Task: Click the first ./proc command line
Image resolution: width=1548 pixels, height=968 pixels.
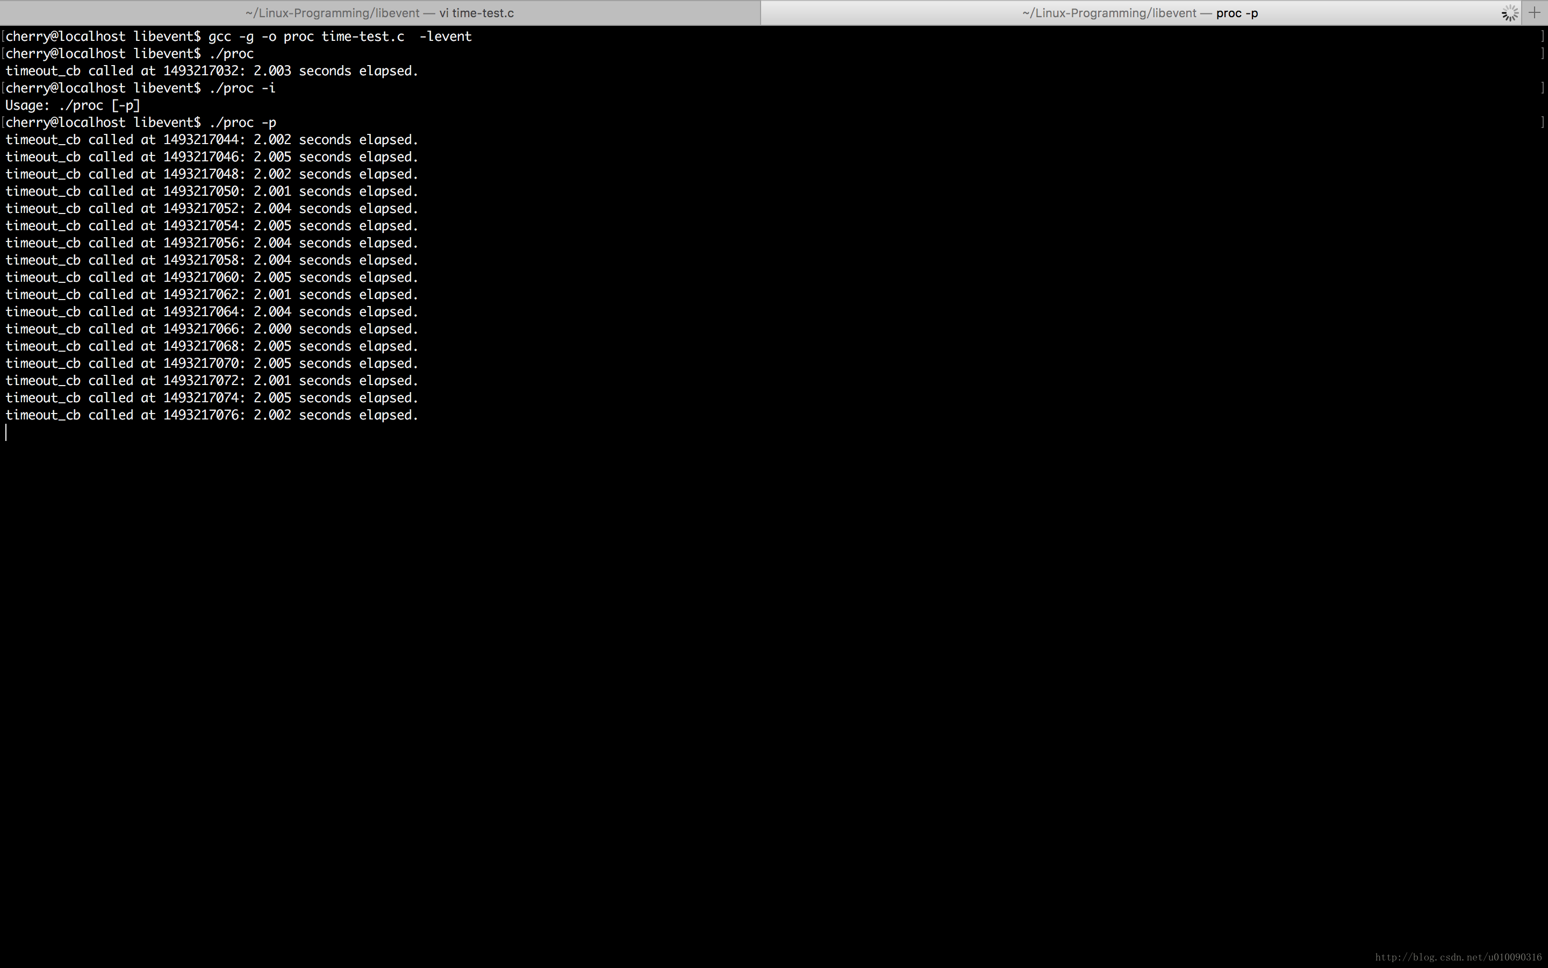Action: [x=130, y=54]
